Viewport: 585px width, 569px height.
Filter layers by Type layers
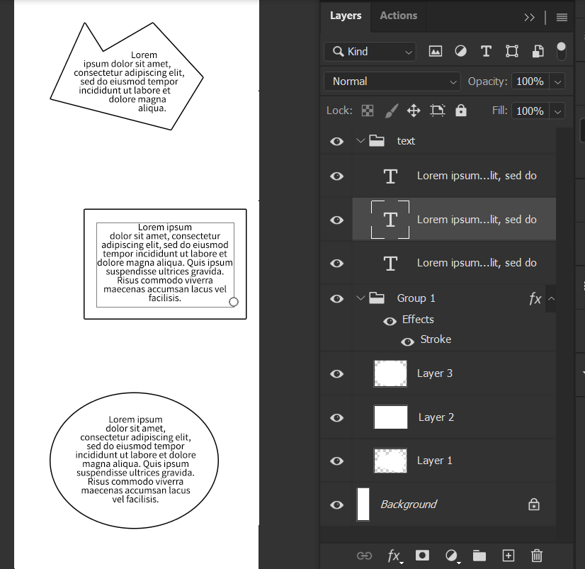pos(486,51)
